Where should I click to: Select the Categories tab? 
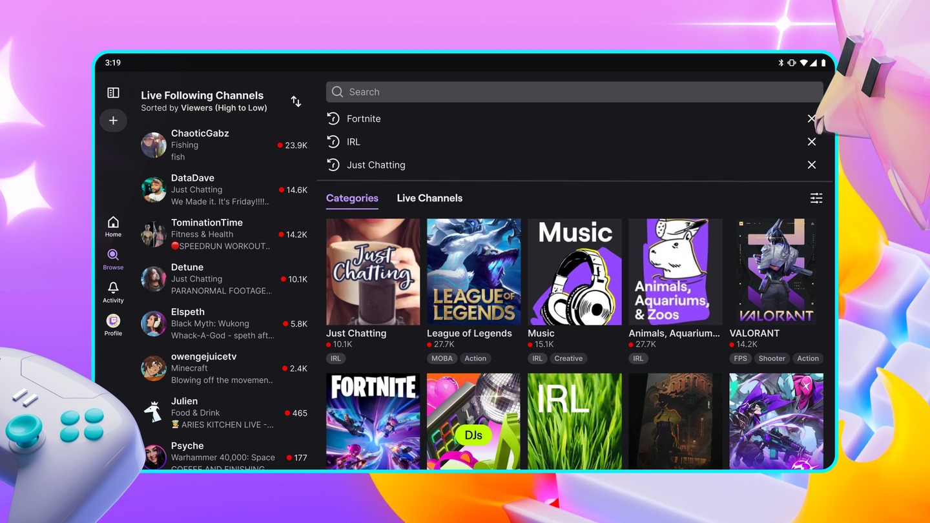pos(352,198)
